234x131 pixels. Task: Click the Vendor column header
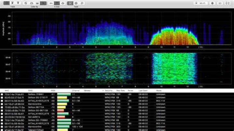[87, 90]
